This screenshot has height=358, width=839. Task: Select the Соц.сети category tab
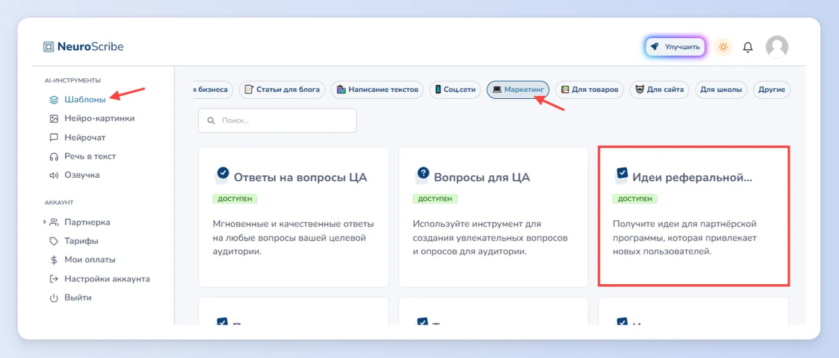click(455, 90)
